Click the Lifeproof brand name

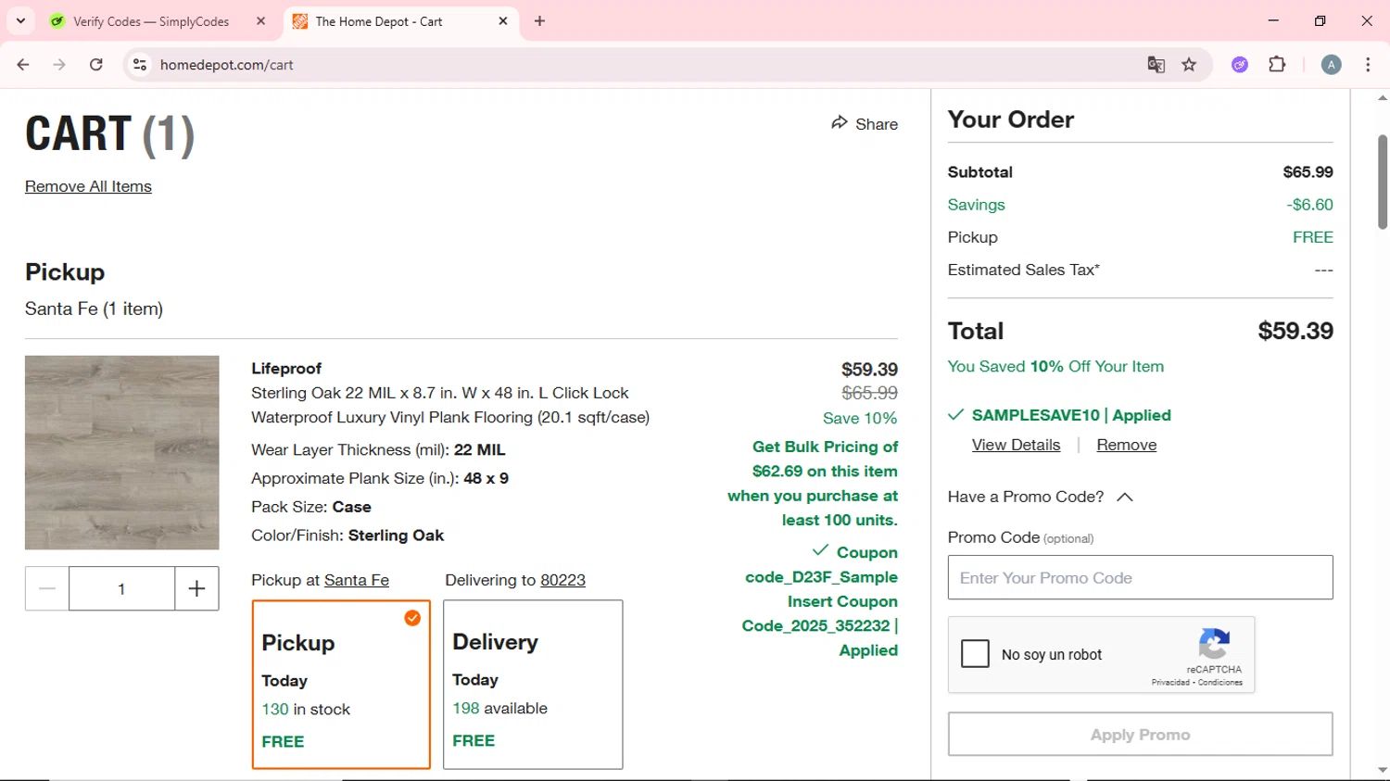pos(286,368)
